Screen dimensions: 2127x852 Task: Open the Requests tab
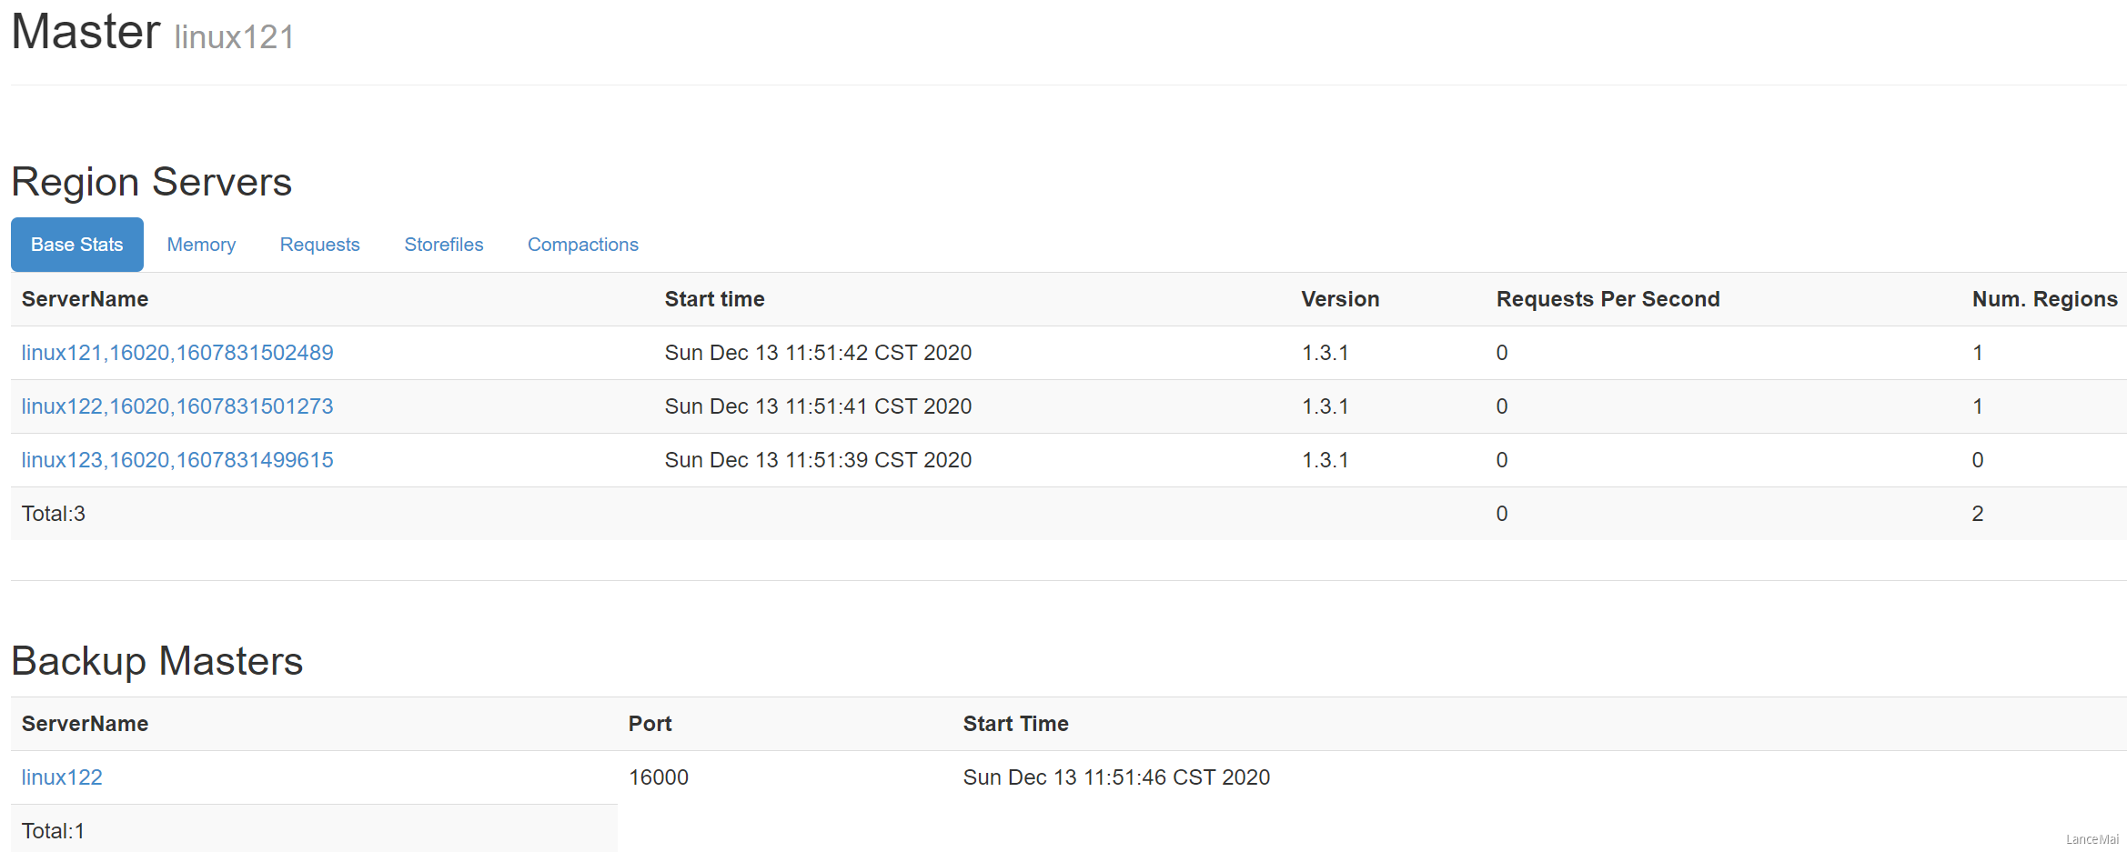(319, 245)
